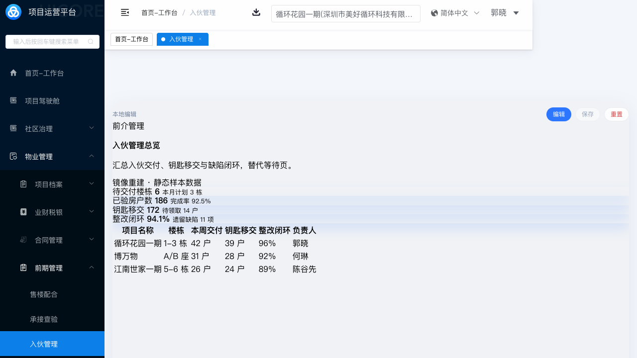Image resolution: width=637 pixels, height=358 pixels.
Task: Click the 循环花园一期 project selector field
Action: [345, 14]
